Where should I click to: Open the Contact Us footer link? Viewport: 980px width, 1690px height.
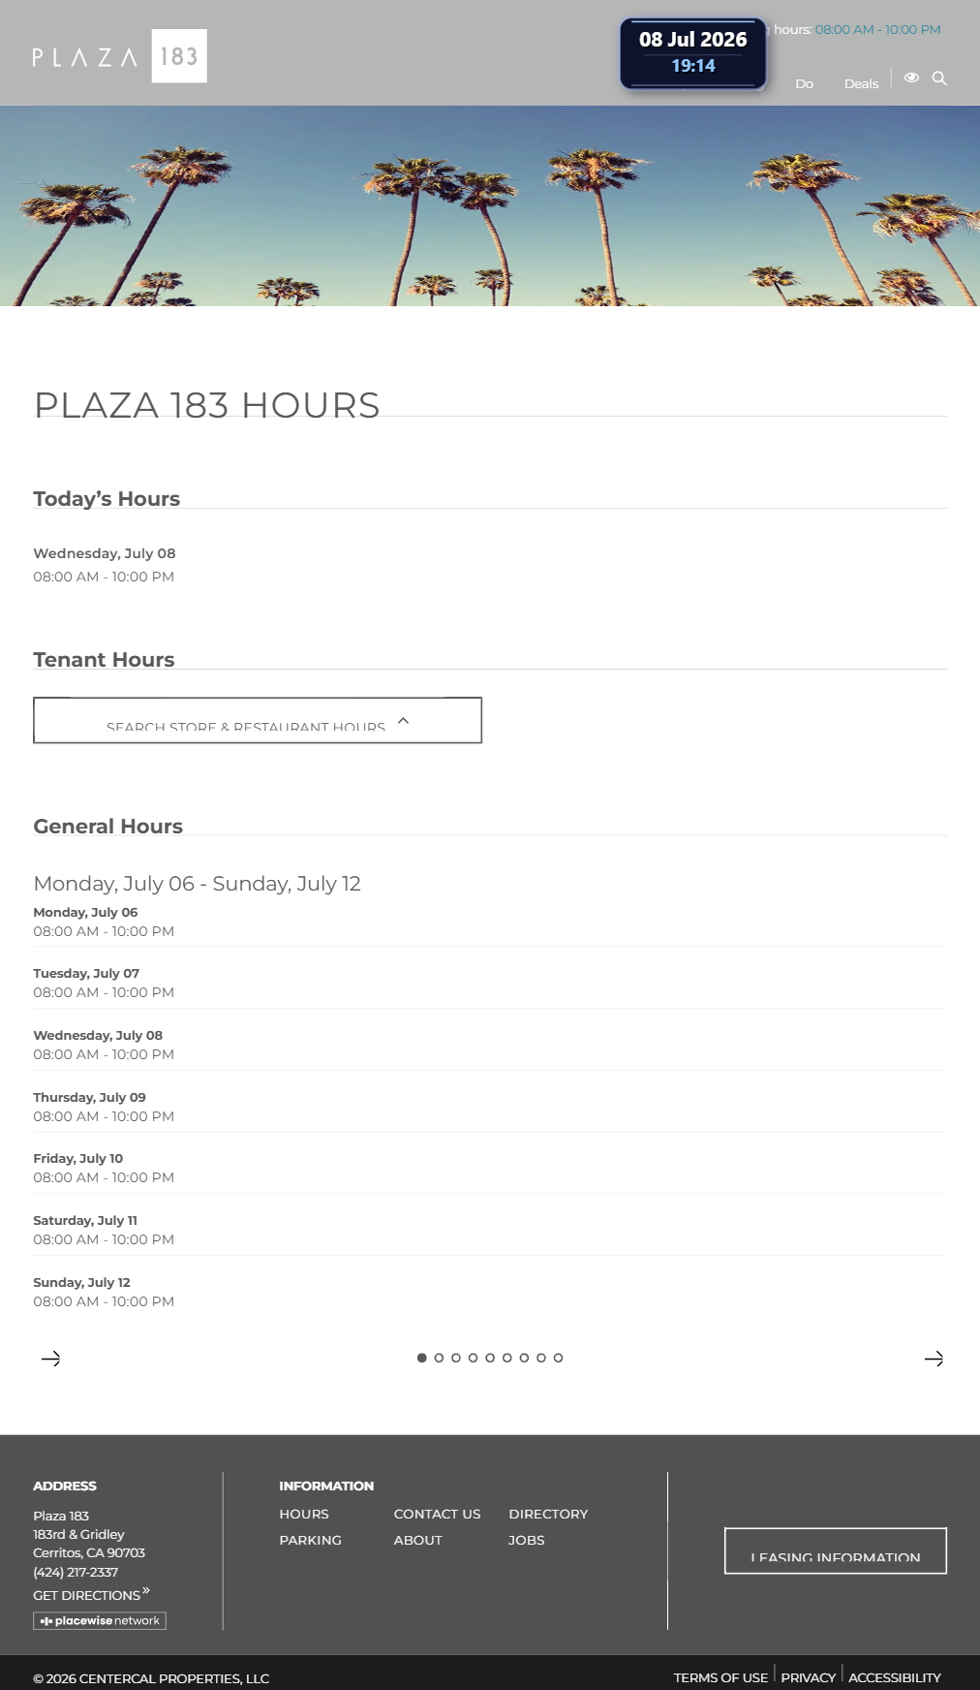coord(437,1514)
